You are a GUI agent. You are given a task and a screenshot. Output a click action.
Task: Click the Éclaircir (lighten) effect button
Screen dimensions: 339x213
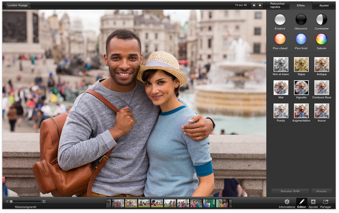(x=280, y=19)
